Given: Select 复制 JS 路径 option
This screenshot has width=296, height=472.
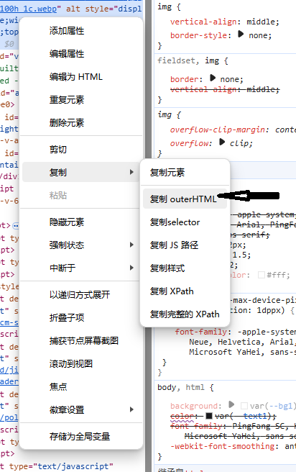Looking at the screenshot, I should pyautogui.click(x=185, y=245).
